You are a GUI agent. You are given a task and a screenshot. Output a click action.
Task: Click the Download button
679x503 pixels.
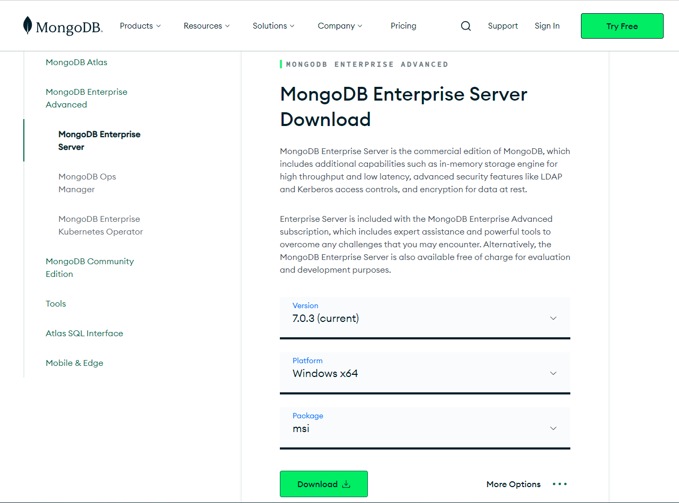tap(323, 484)
